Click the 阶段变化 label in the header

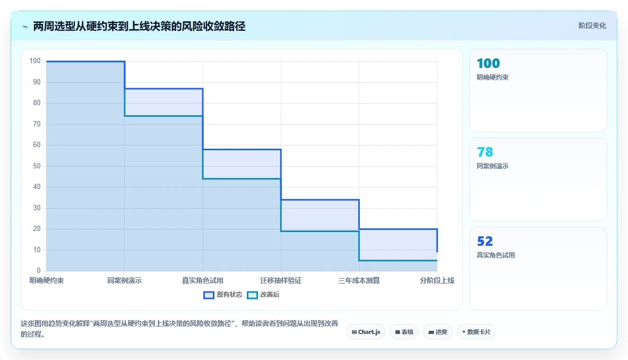592,25
